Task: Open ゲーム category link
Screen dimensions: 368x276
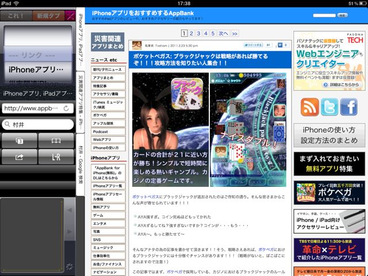Action: tap(108, 216)
